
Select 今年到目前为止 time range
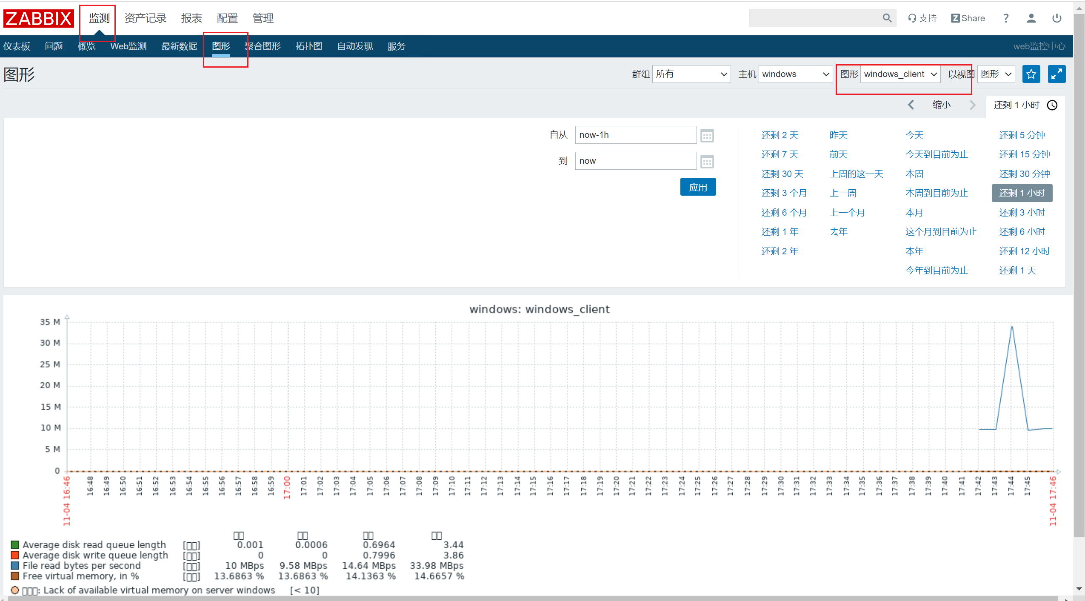tap(937, 271)
